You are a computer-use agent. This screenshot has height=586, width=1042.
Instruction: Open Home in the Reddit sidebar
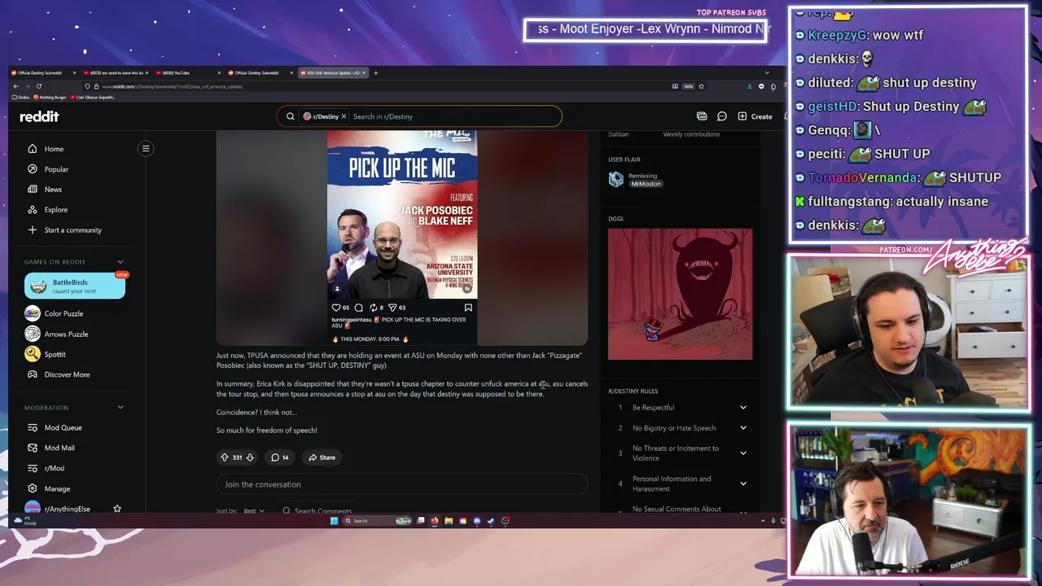54,149
